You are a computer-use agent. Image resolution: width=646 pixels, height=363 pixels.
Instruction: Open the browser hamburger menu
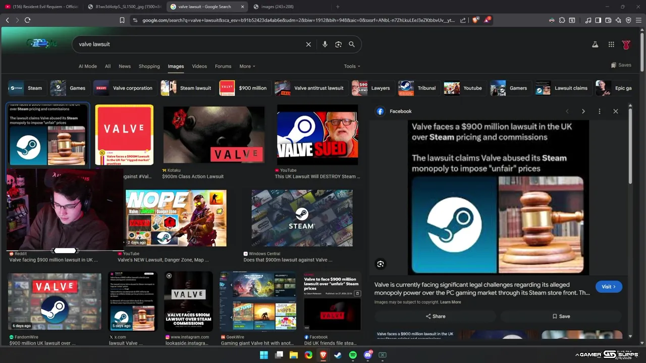639,20
